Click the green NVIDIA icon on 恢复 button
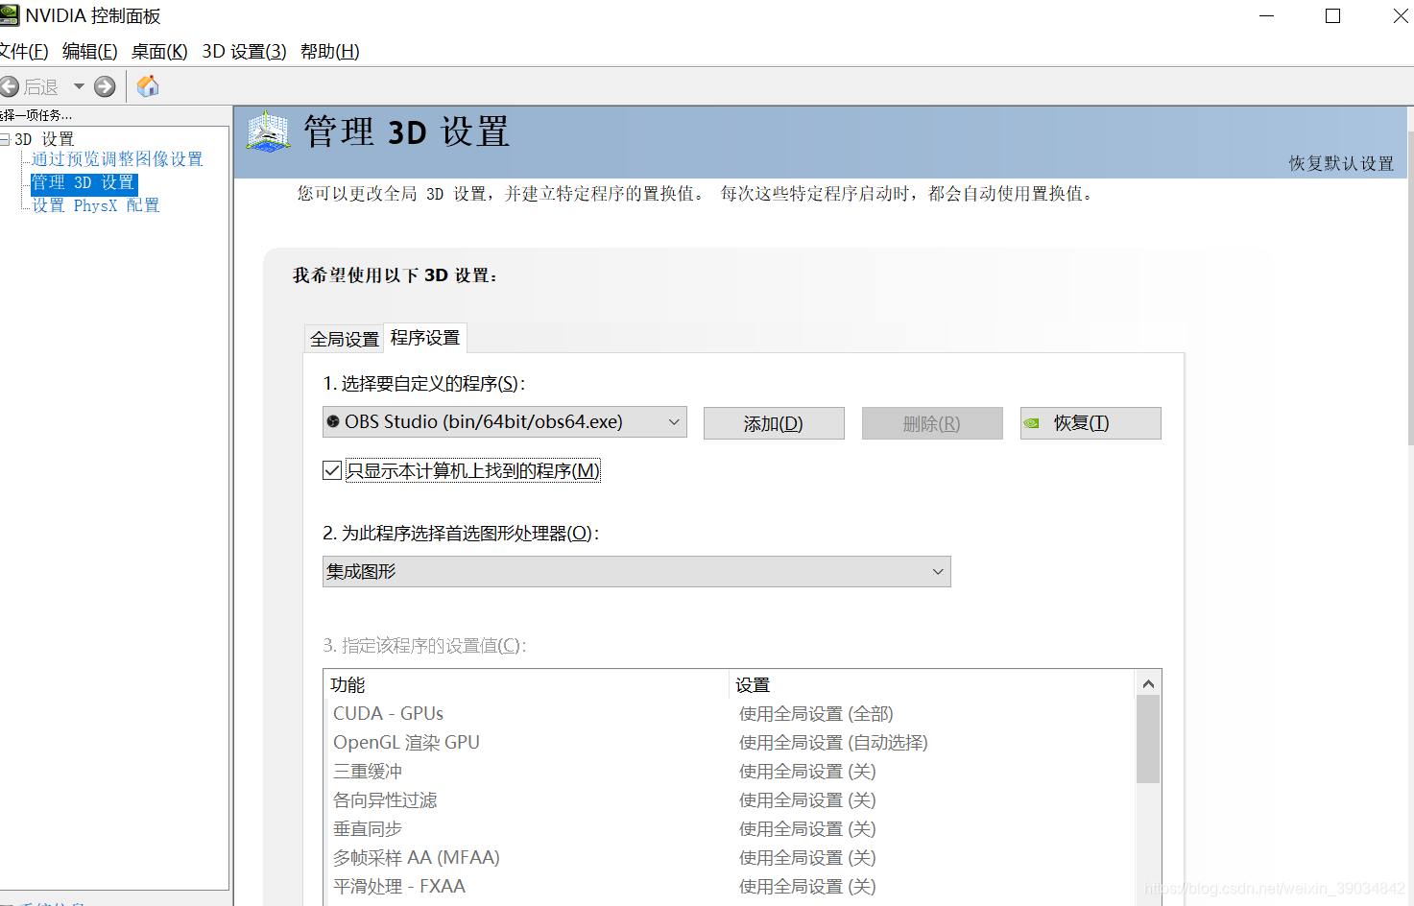The image size is (1414, 906). (x=1031, y=423)
